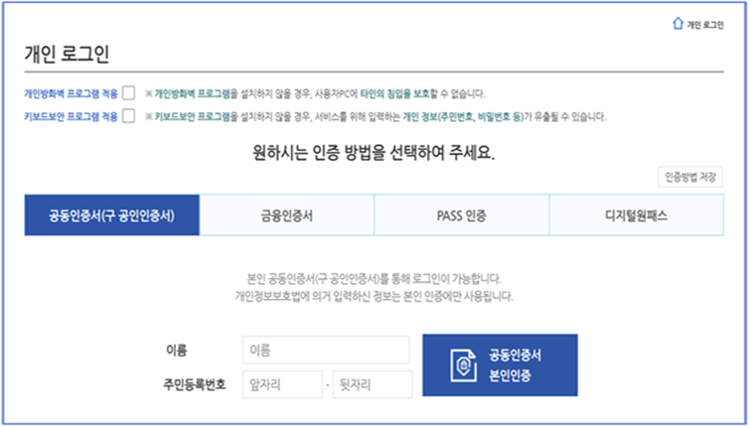The image size is (750, 427).
Task: Switch to the 금융인증서 tab
Action: coord(287,215)
